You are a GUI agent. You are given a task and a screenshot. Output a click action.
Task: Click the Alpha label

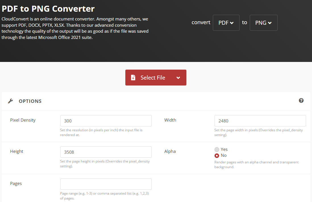(x=170, y=151)
